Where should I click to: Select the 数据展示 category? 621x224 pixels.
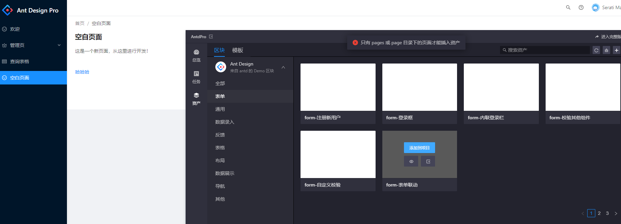(x=250, y=173)
